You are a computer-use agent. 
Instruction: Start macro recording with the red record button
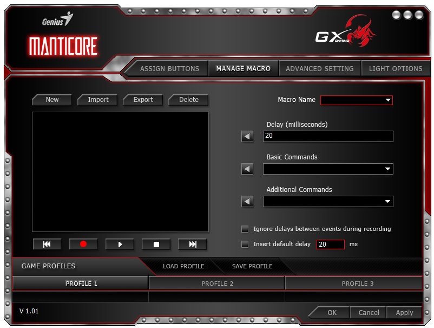pyautogui.click(x=83, y=245)
